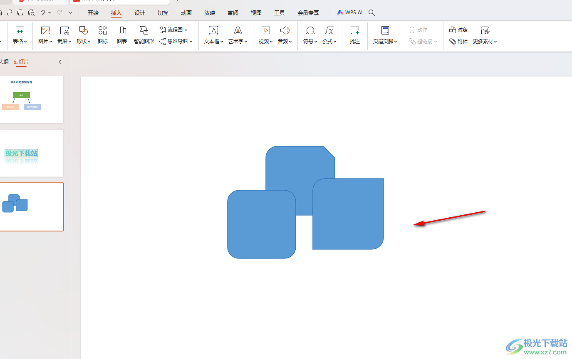Select the blue shapes slide thumbnail
Image resolution: width=572 pixels, height=359 pixels.
click(x=31, y=207)
